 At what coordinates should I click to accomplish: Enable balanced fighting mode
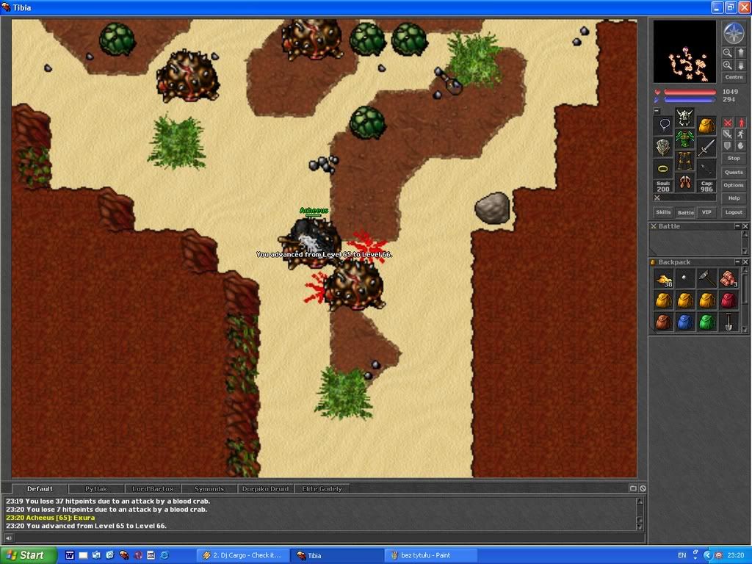728,134
